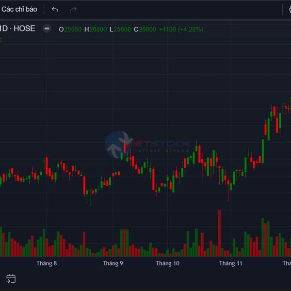Toggle the round symbol visibility button beside HOSE
Viewport: 291px width, 291px height.
point(47,29)
